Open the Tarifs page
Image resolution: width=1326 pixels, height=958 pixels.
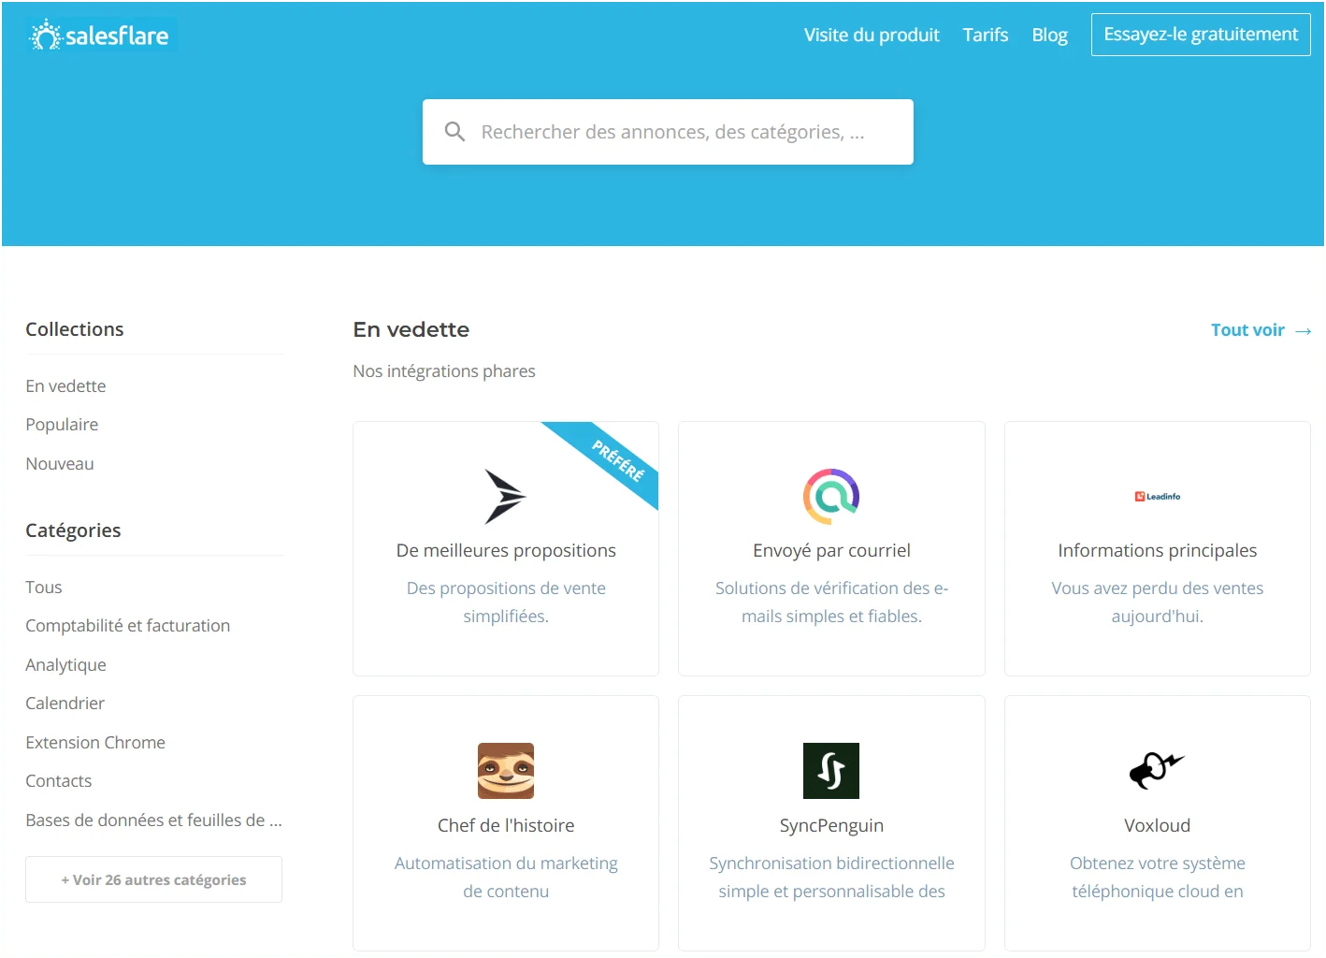tap(986, 35)
